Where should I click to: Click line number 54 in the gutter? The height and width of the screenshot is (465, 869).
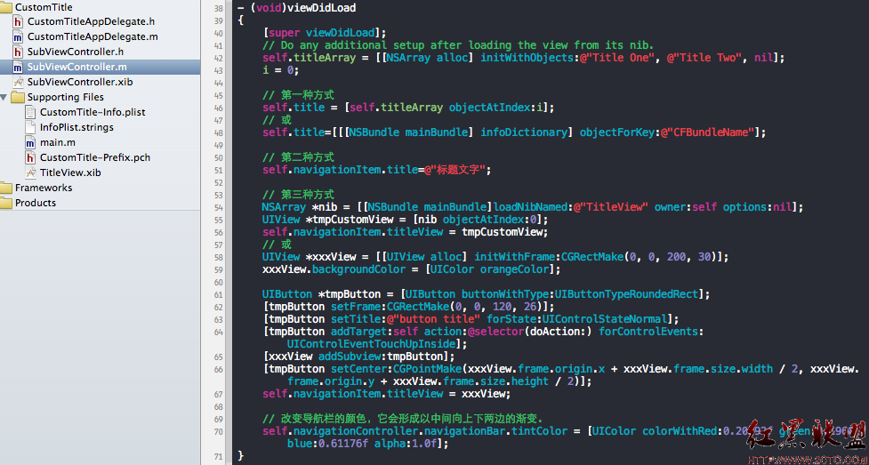218,207
